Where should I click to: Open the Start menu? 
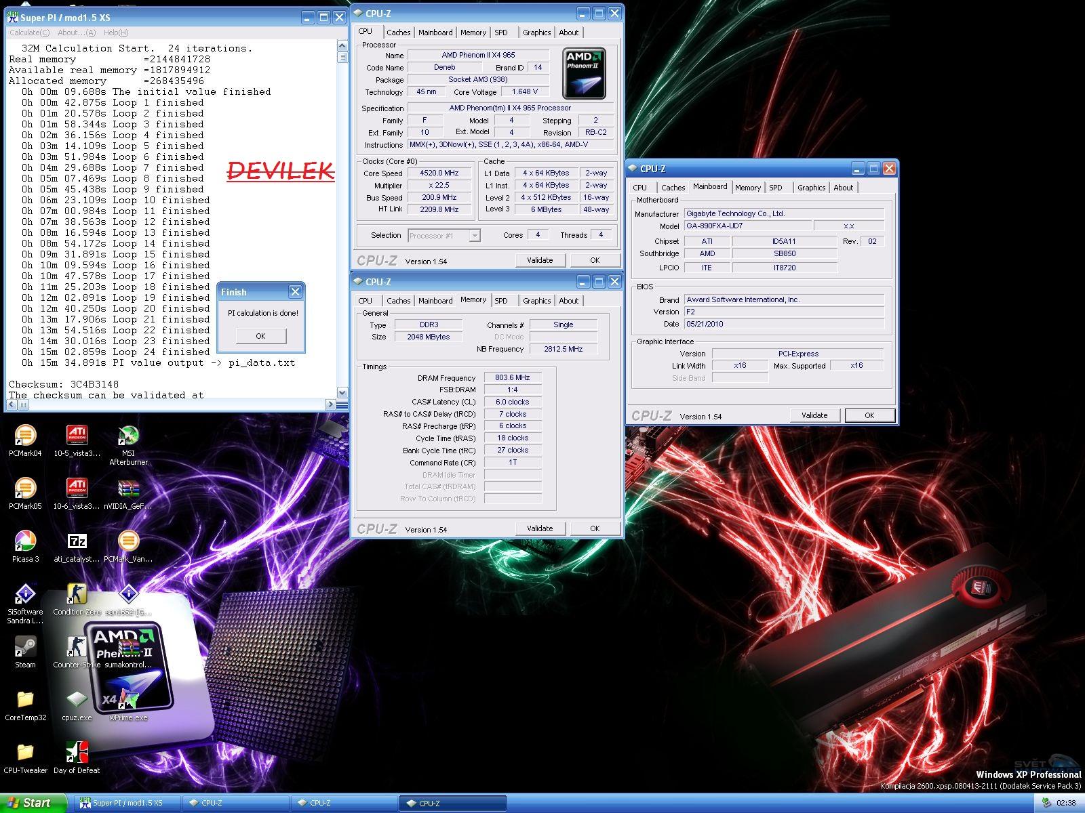pos(33,803)
